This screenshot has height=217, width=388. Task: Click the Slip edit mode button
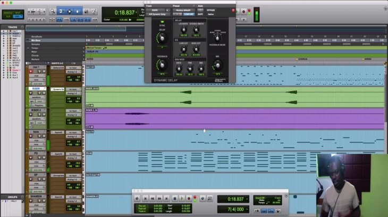(x=8, y=16)
